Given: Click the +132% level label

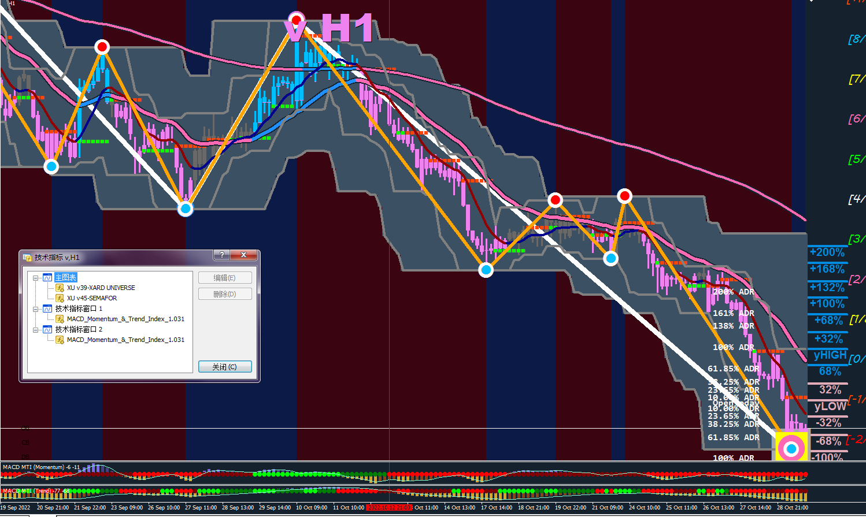Looking at the screenshot, I should (x=827, y=287).
